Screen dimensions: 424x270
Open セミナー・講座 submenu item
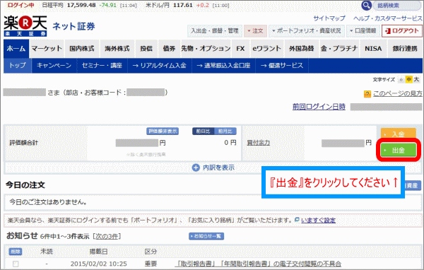click(x=102, y=66)
